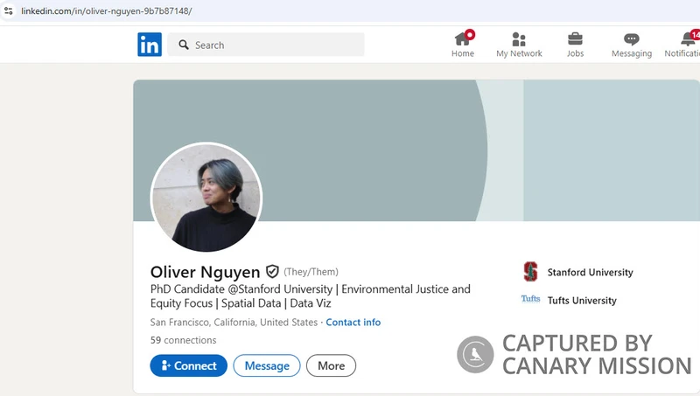The width and height of the screenshot is (700, 396).
Task: Go to Home in the nav bar
Action: pyautogui.click(x=463, y=45)
